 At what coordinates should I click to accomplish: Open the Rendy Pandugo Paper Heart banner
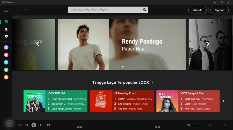click(x=122, y=45)
